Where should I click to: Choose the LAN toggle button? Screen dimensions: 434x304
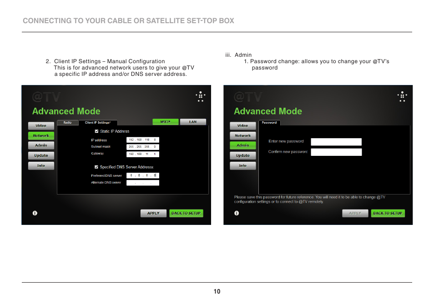pos(193,122)
